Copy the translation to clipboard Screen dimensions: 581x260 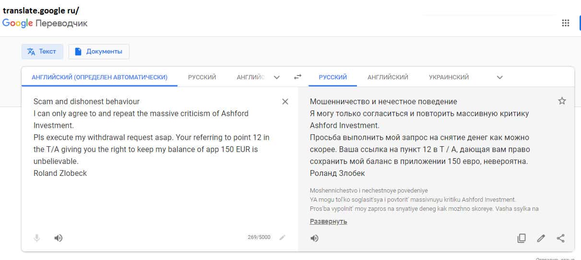(x=522, y=238)
